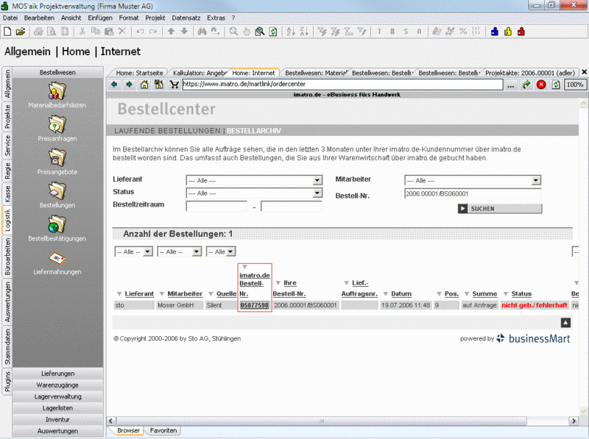Open Liefermahnungen in the sidebar
This screenshot has width=589, height=439.
[x=57, y=263]
